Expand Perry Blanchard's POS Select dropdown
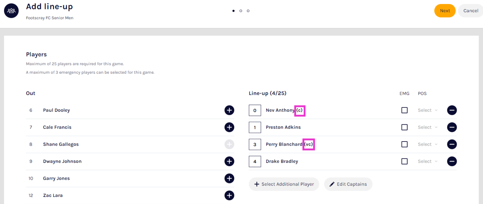 click(428, 144)
